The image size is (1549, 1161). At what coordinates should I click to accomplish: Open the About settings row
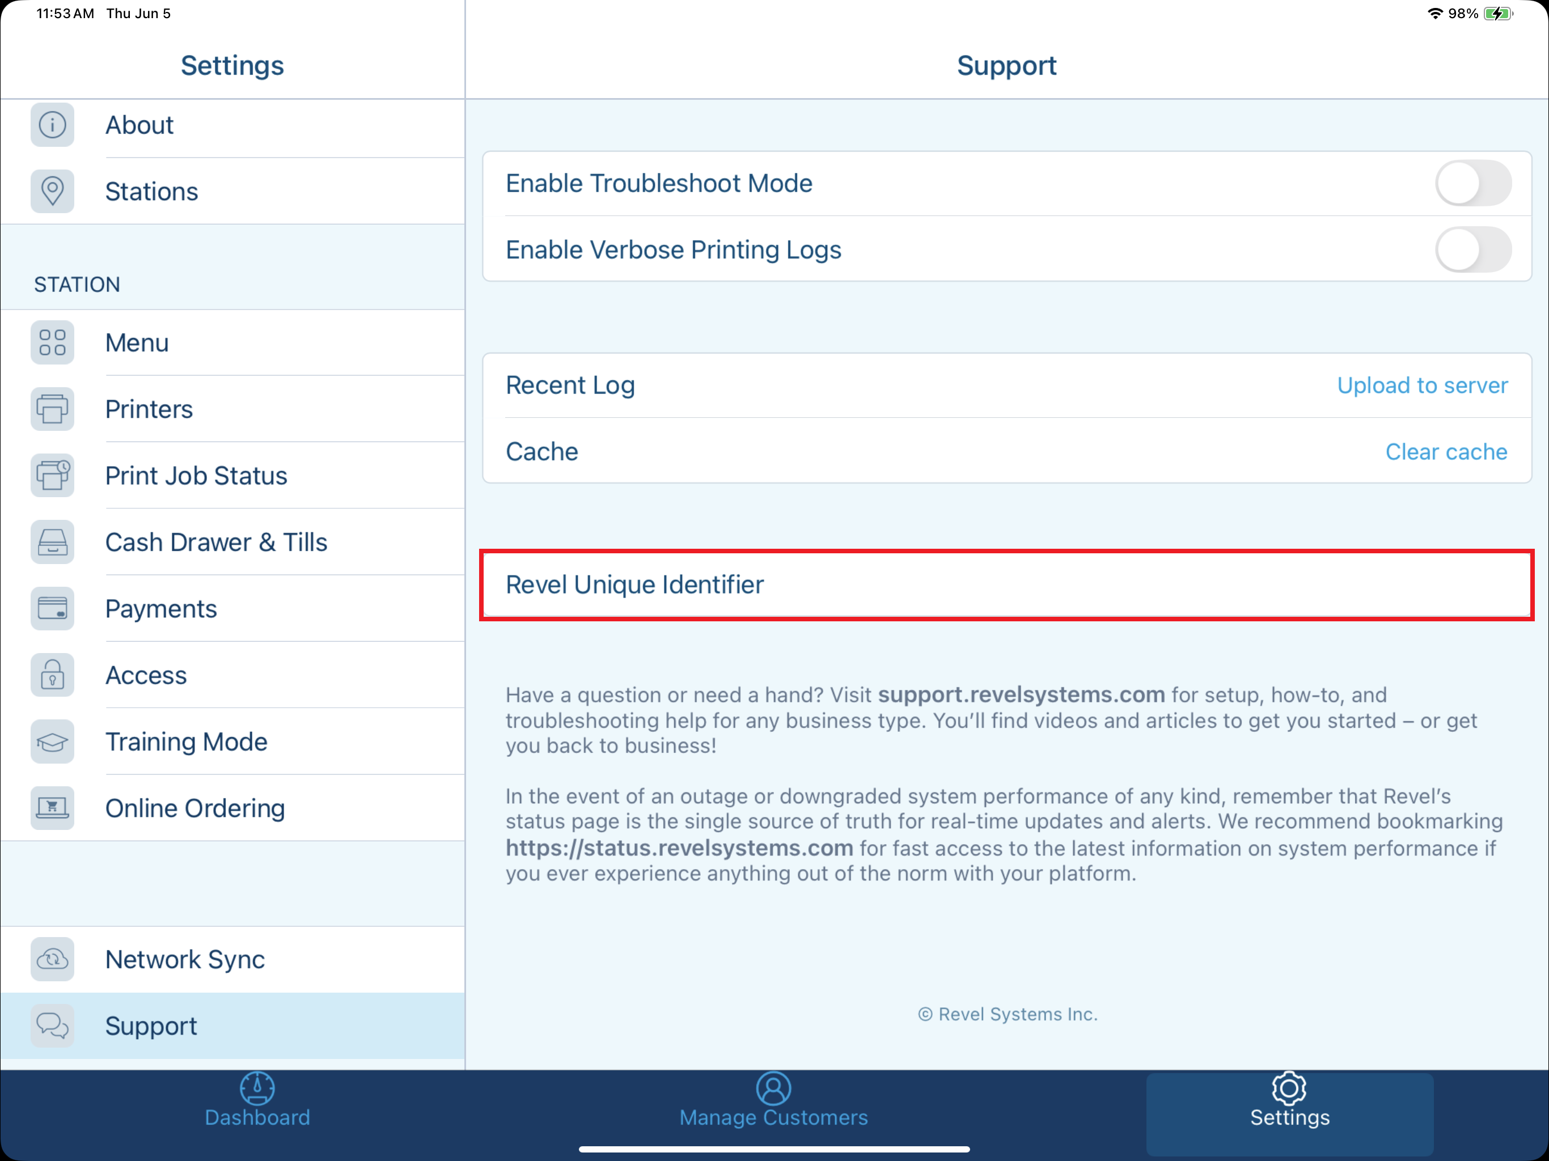(x=232, y=125)
